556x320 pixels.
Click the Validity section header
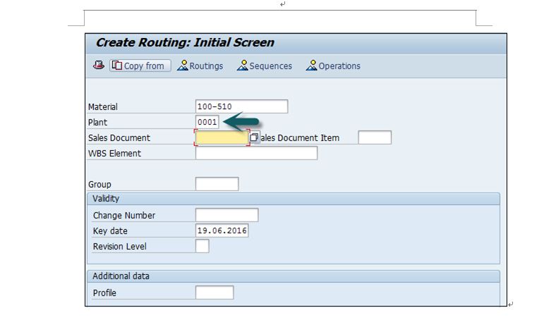pos(294,199)
